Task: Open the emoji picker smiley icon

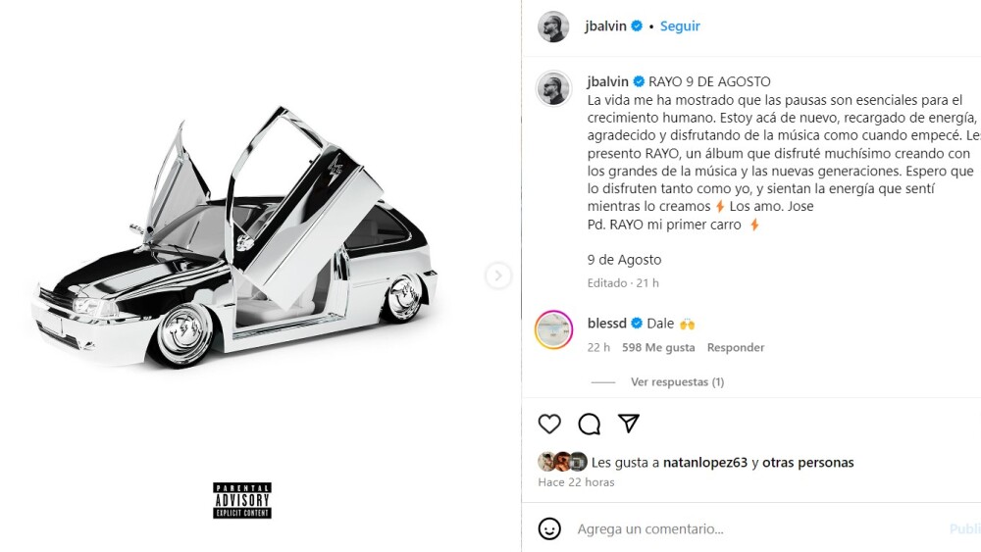Action: tap(549, 528)
